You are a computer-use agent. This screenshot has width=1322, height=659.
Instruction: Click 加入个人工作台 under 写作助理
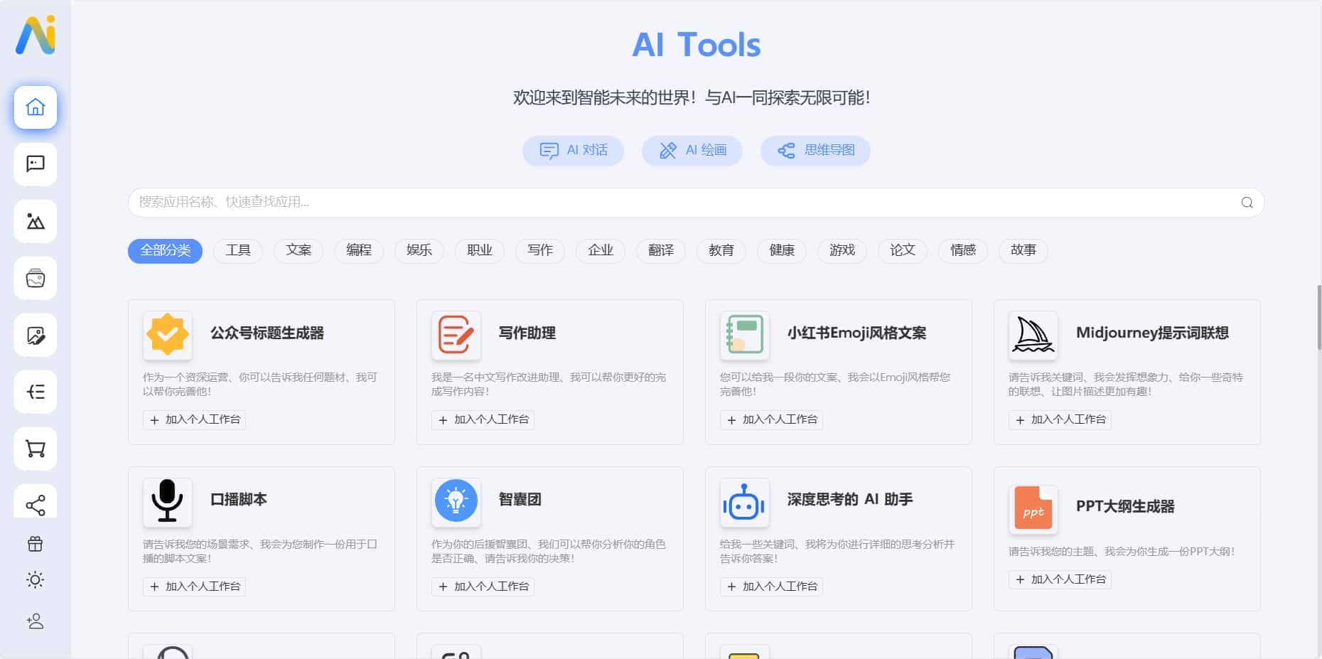point(483,419)
